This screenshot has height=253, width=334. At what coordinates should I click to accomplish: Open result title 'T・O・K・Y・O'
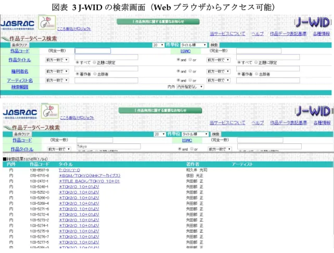coord(69,170)
